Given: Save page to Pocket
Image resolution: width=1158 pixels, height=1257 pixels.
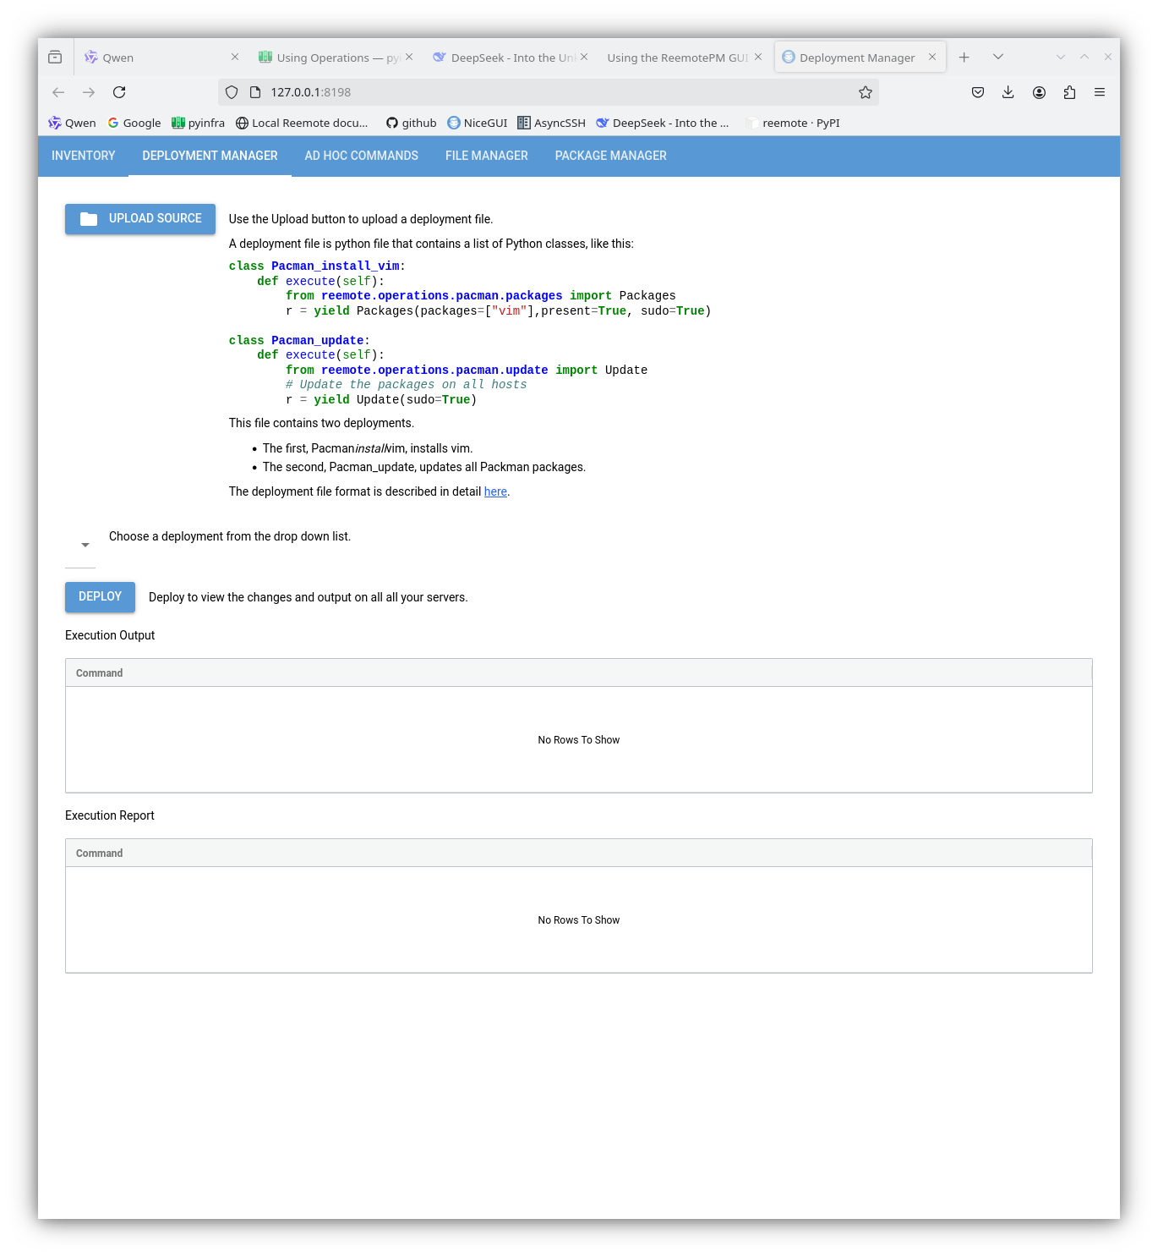Looking at the screenshot, I should tap(977, 91).
